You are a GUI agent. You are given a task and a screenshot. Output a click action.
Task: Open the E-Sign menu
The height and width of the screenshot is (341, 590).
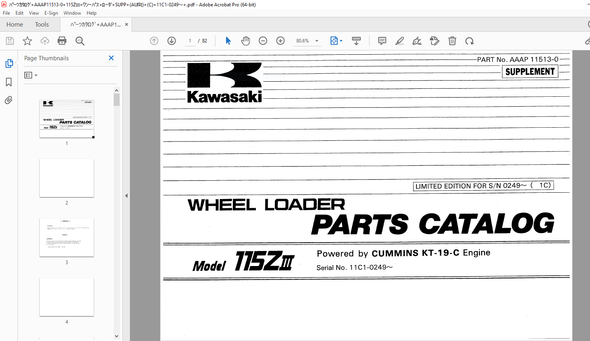tap(51, 13)
